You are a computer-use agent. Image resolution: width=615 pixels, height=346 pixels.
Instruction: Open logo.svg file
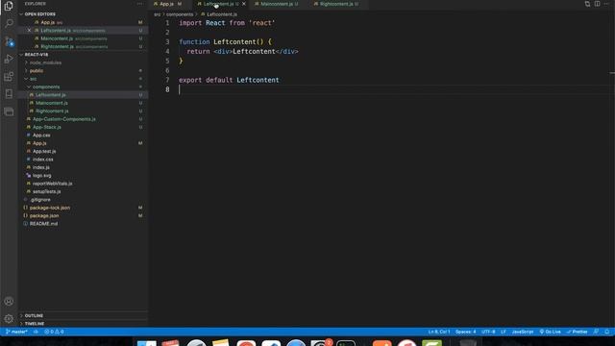tap(41, 175)
